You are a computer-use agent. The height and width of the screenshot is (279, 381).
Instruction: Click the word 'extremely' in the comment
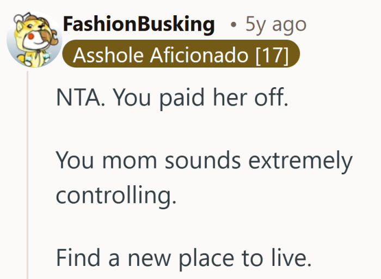[300, 161]
